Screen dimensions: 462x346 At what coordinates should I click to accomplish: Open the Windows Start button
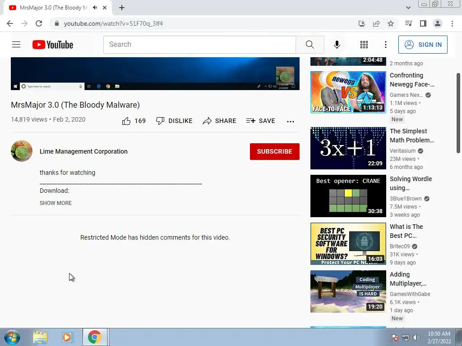pyautogui.click(x=12, y=337)
